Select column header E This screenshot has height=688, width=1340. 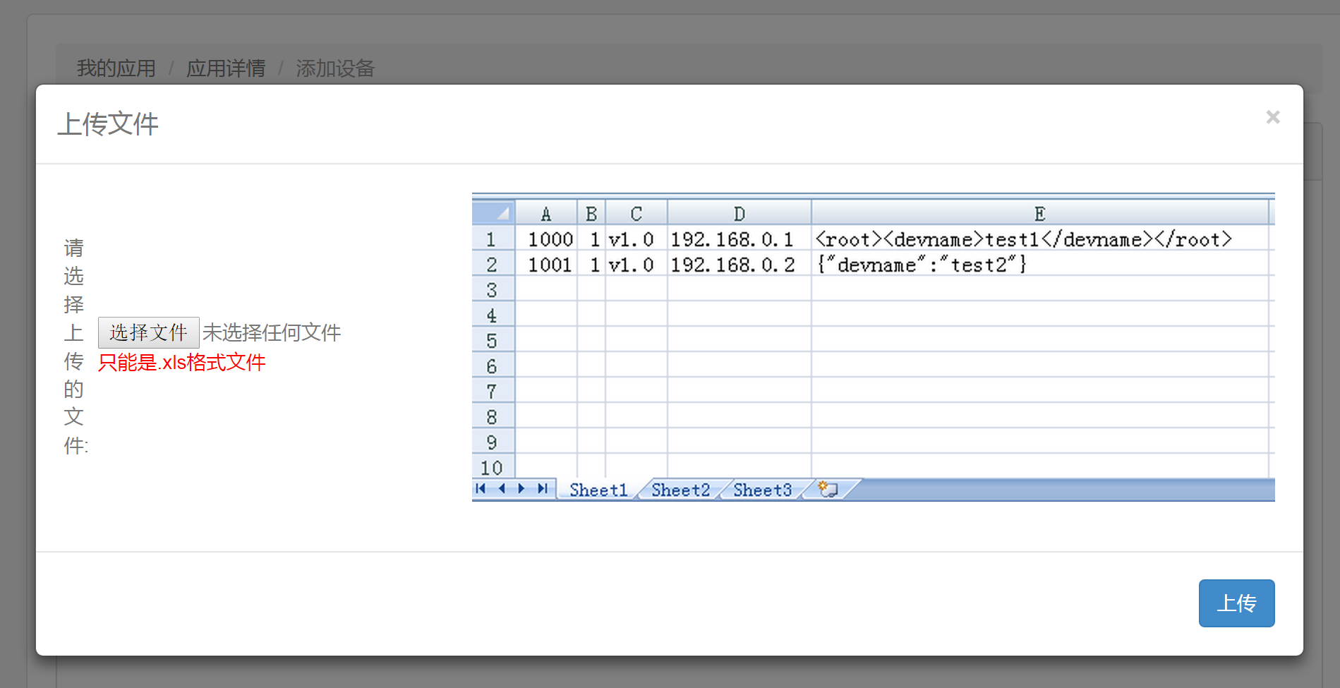1039,214
